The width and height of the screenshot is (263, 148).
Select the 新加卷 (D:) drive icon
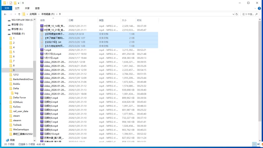coord(9,25)
